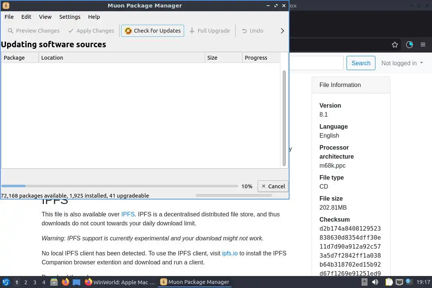Click blue show desktop taskbar icon
This screenshot has width=432, height=288.
76,282
